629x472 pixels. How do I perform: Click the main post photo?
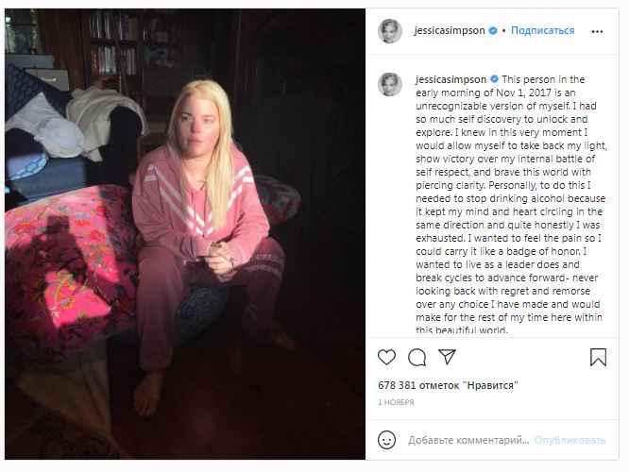(185, 234)
